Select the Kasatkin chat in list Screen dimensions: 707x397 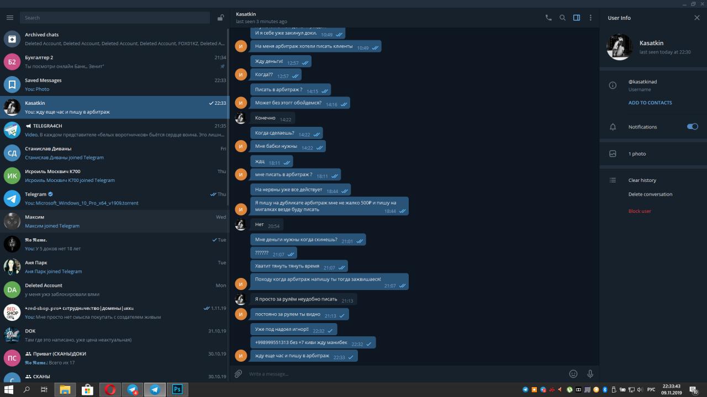coord(114,107)
